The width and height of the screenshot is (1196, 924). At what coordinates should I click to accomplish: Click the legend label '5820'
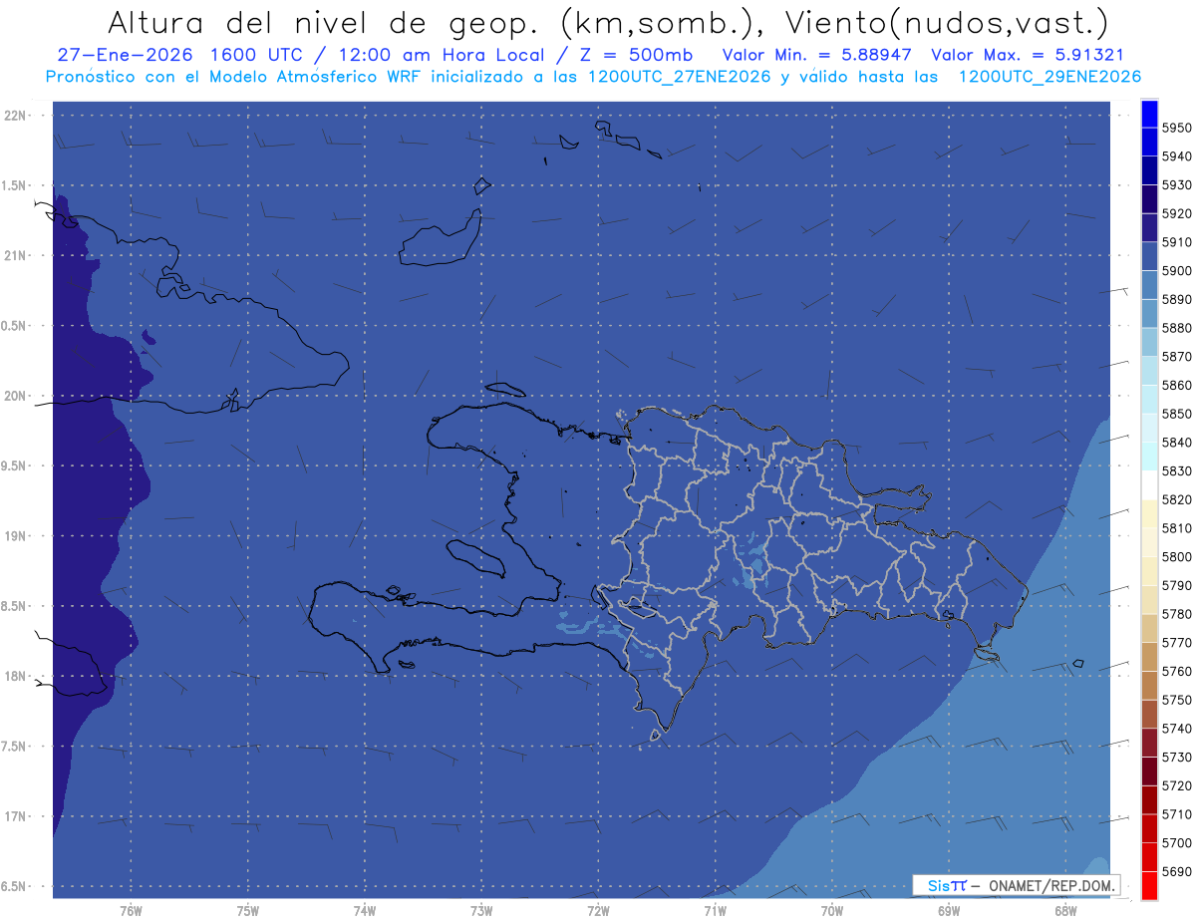click(x=1176, y=499)
